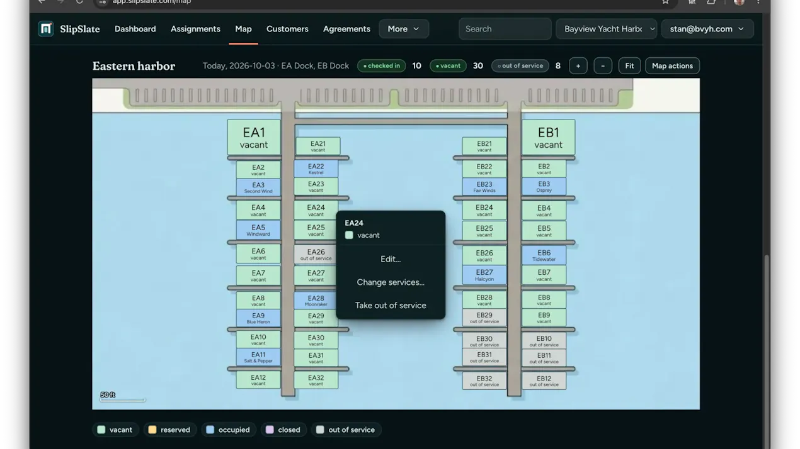Expand the More navigation dropdown
Image resolution: width=800 pixels, height=449 pixels.
pyautogui.click(x=404, y=29)
